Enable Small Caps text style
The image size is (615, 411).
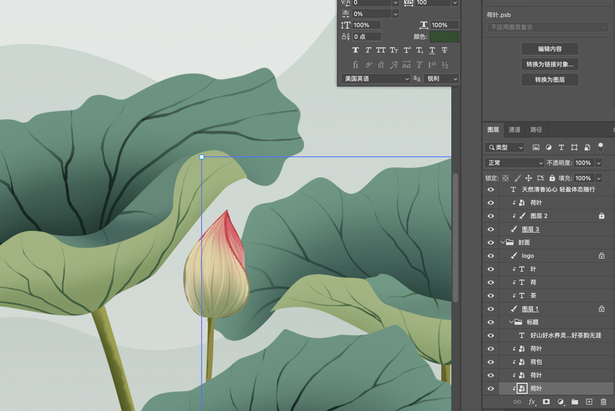[x=394, y=50]
